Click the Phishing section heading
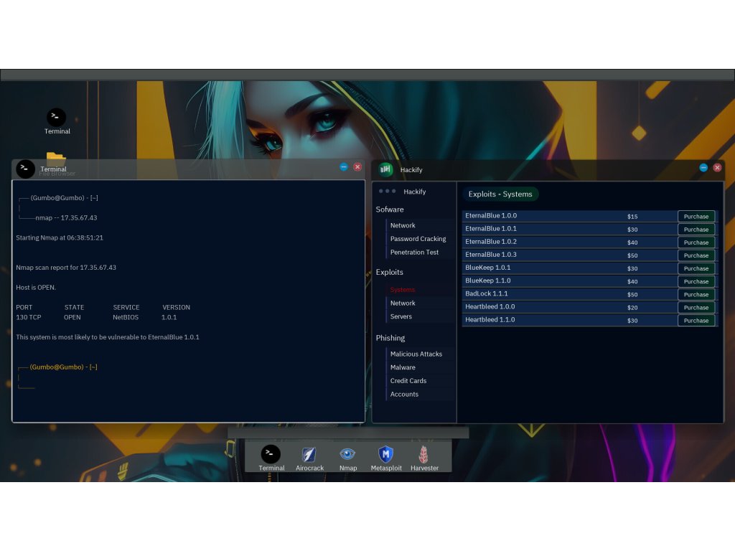735x551 pixels. [x=390, y=339]
